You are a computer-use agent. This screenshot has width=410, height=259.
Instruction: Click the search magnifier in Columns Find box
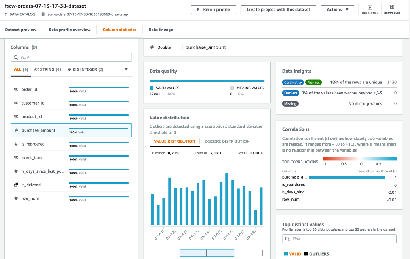tap(16, 58)
